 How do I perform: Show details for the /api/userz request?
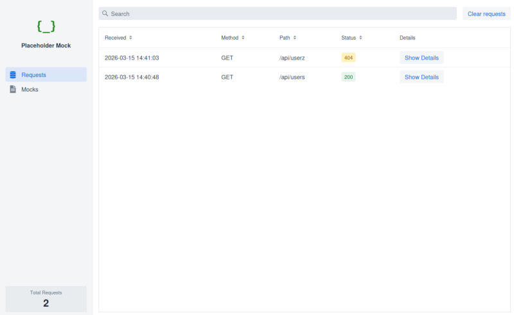(421, 58)
